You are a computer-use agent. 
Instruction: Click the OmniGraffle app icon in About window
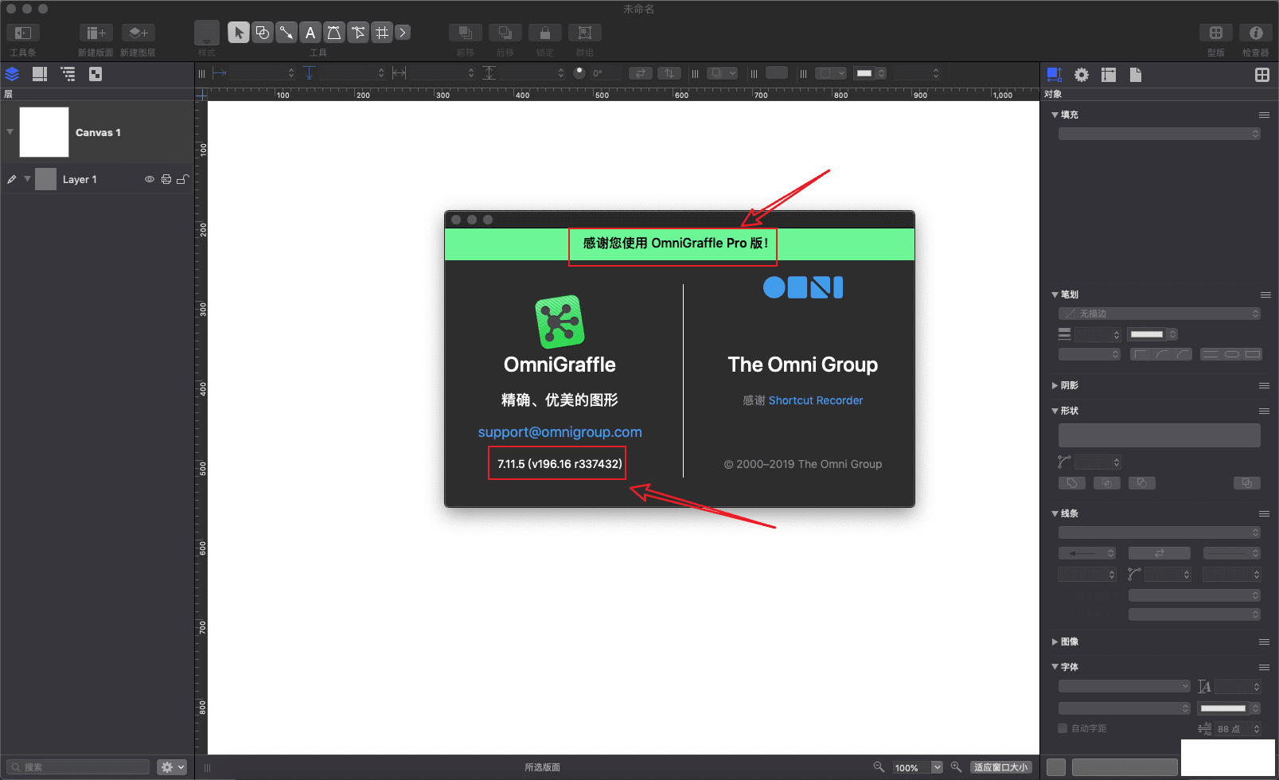click(560, 322)
